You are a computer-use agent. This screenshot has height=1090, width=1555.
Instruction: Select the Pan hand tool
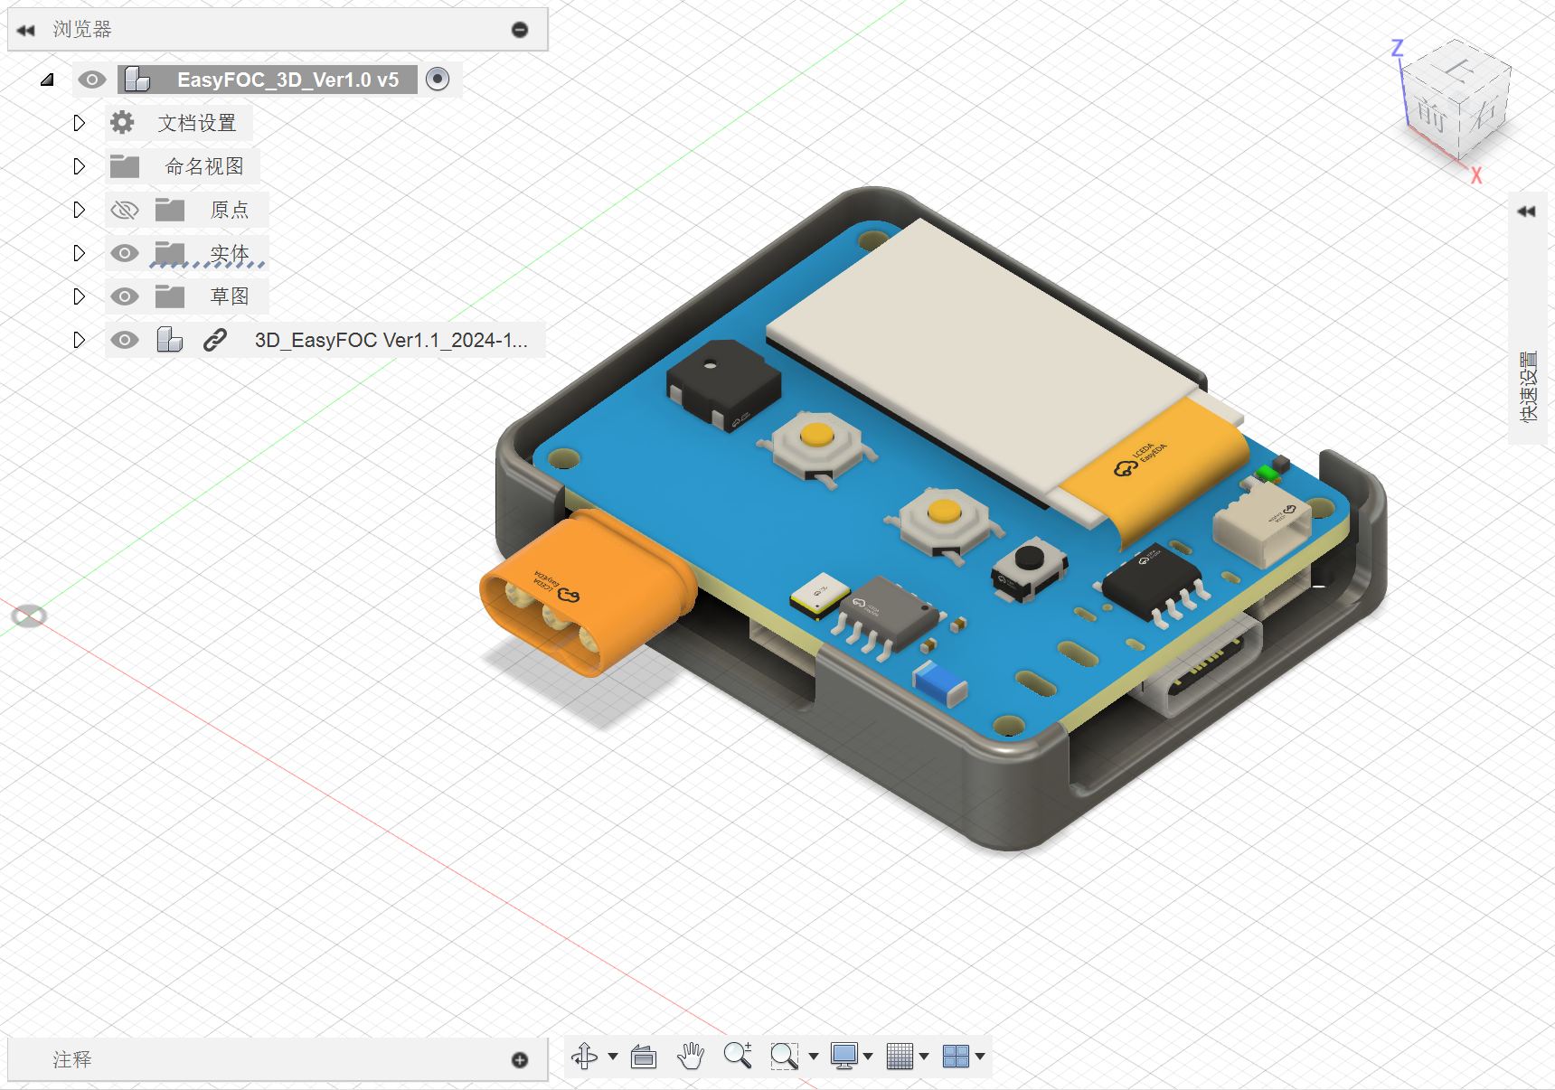pyautogui.click(x=691, y=1056)
